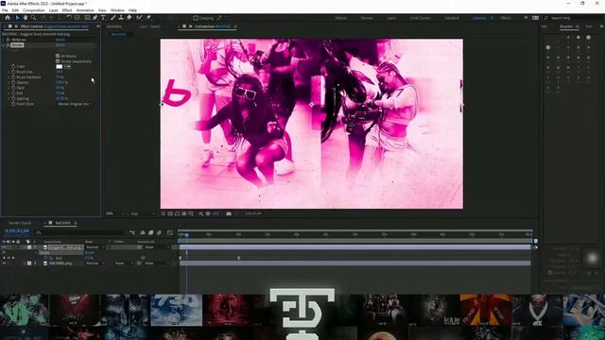Select the Rotation tool
Image resolution: width=605 pixels, height=340 pixels.
(69, 18)
